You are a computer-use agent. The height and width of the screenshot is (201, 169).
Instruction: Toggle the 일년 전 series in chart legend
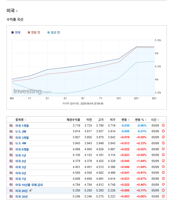coord(54,32)
